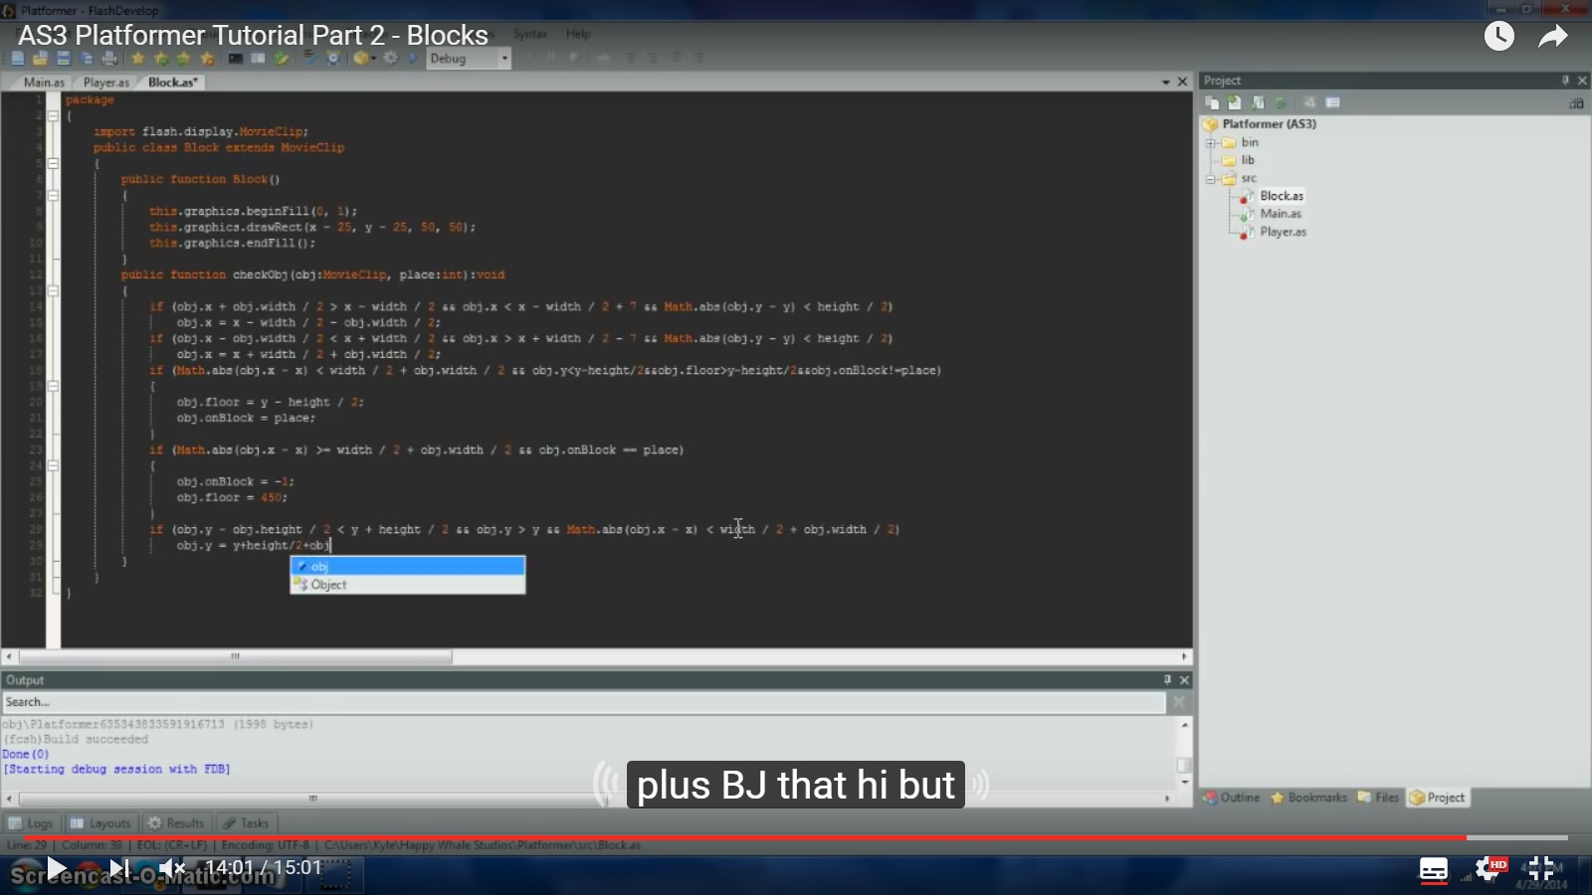Switch to the Project panel tab
1592x895 pixels.
1437,798
